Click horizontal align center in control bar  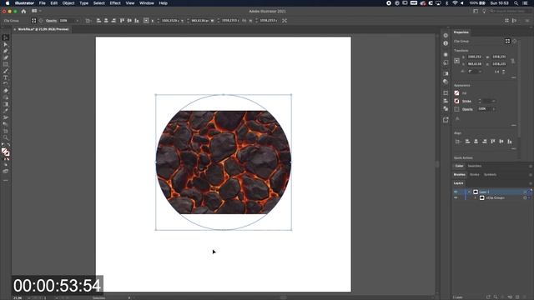(106, 20)
